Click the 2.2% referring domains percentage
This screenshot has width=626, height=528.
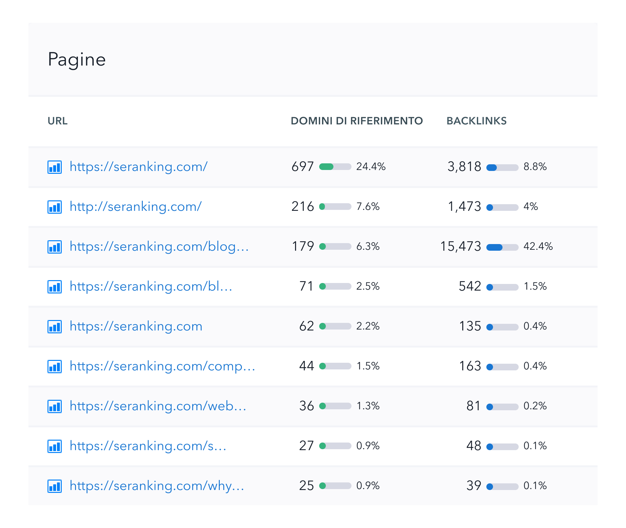368,326
